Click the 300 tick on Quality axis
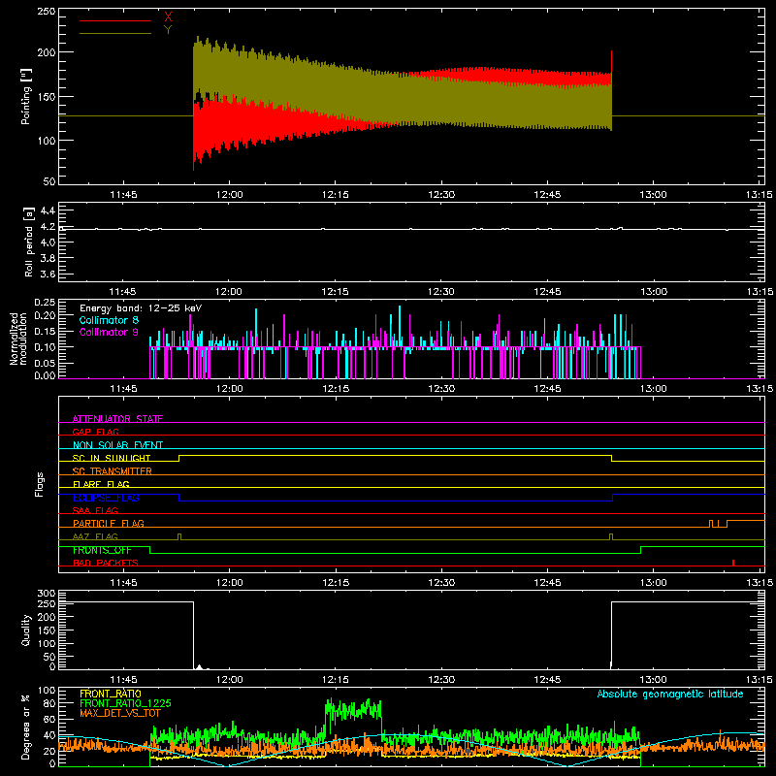The height and width of the screenshot is (776, 776). pos(47,594)
